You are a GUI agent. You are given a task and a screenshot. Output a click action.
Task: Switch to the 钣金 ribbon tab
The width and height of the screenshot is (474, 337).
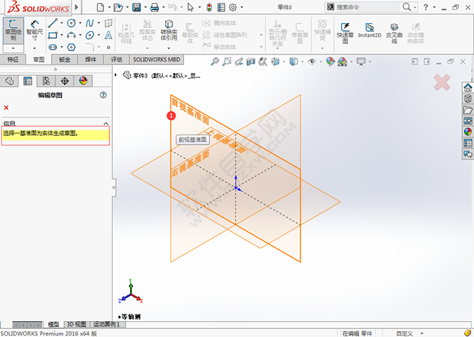[x=64, y=60]
